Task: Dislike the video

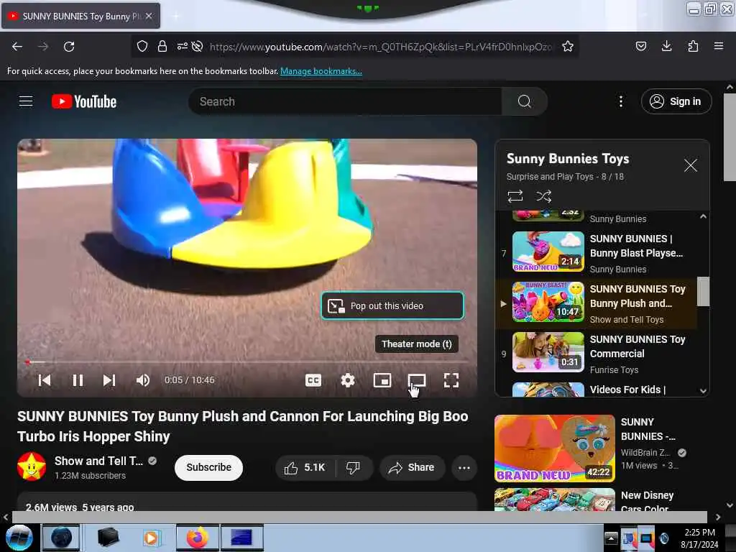Action: coord(354,467)
